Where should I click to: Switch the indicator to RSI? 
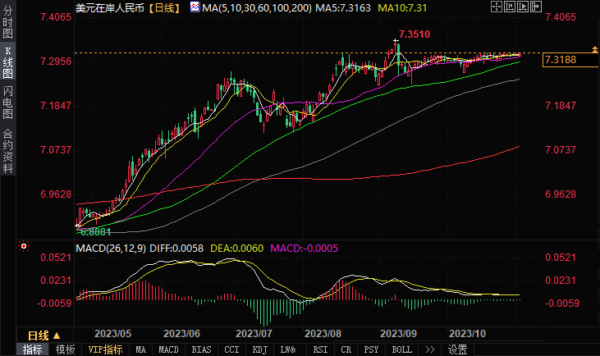(x=319, y=349)
